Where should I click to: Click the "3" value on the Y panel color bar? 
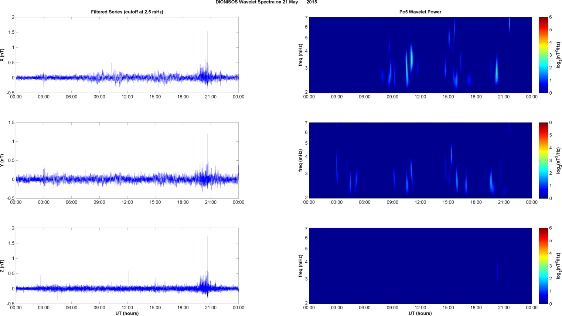(551, 161)
